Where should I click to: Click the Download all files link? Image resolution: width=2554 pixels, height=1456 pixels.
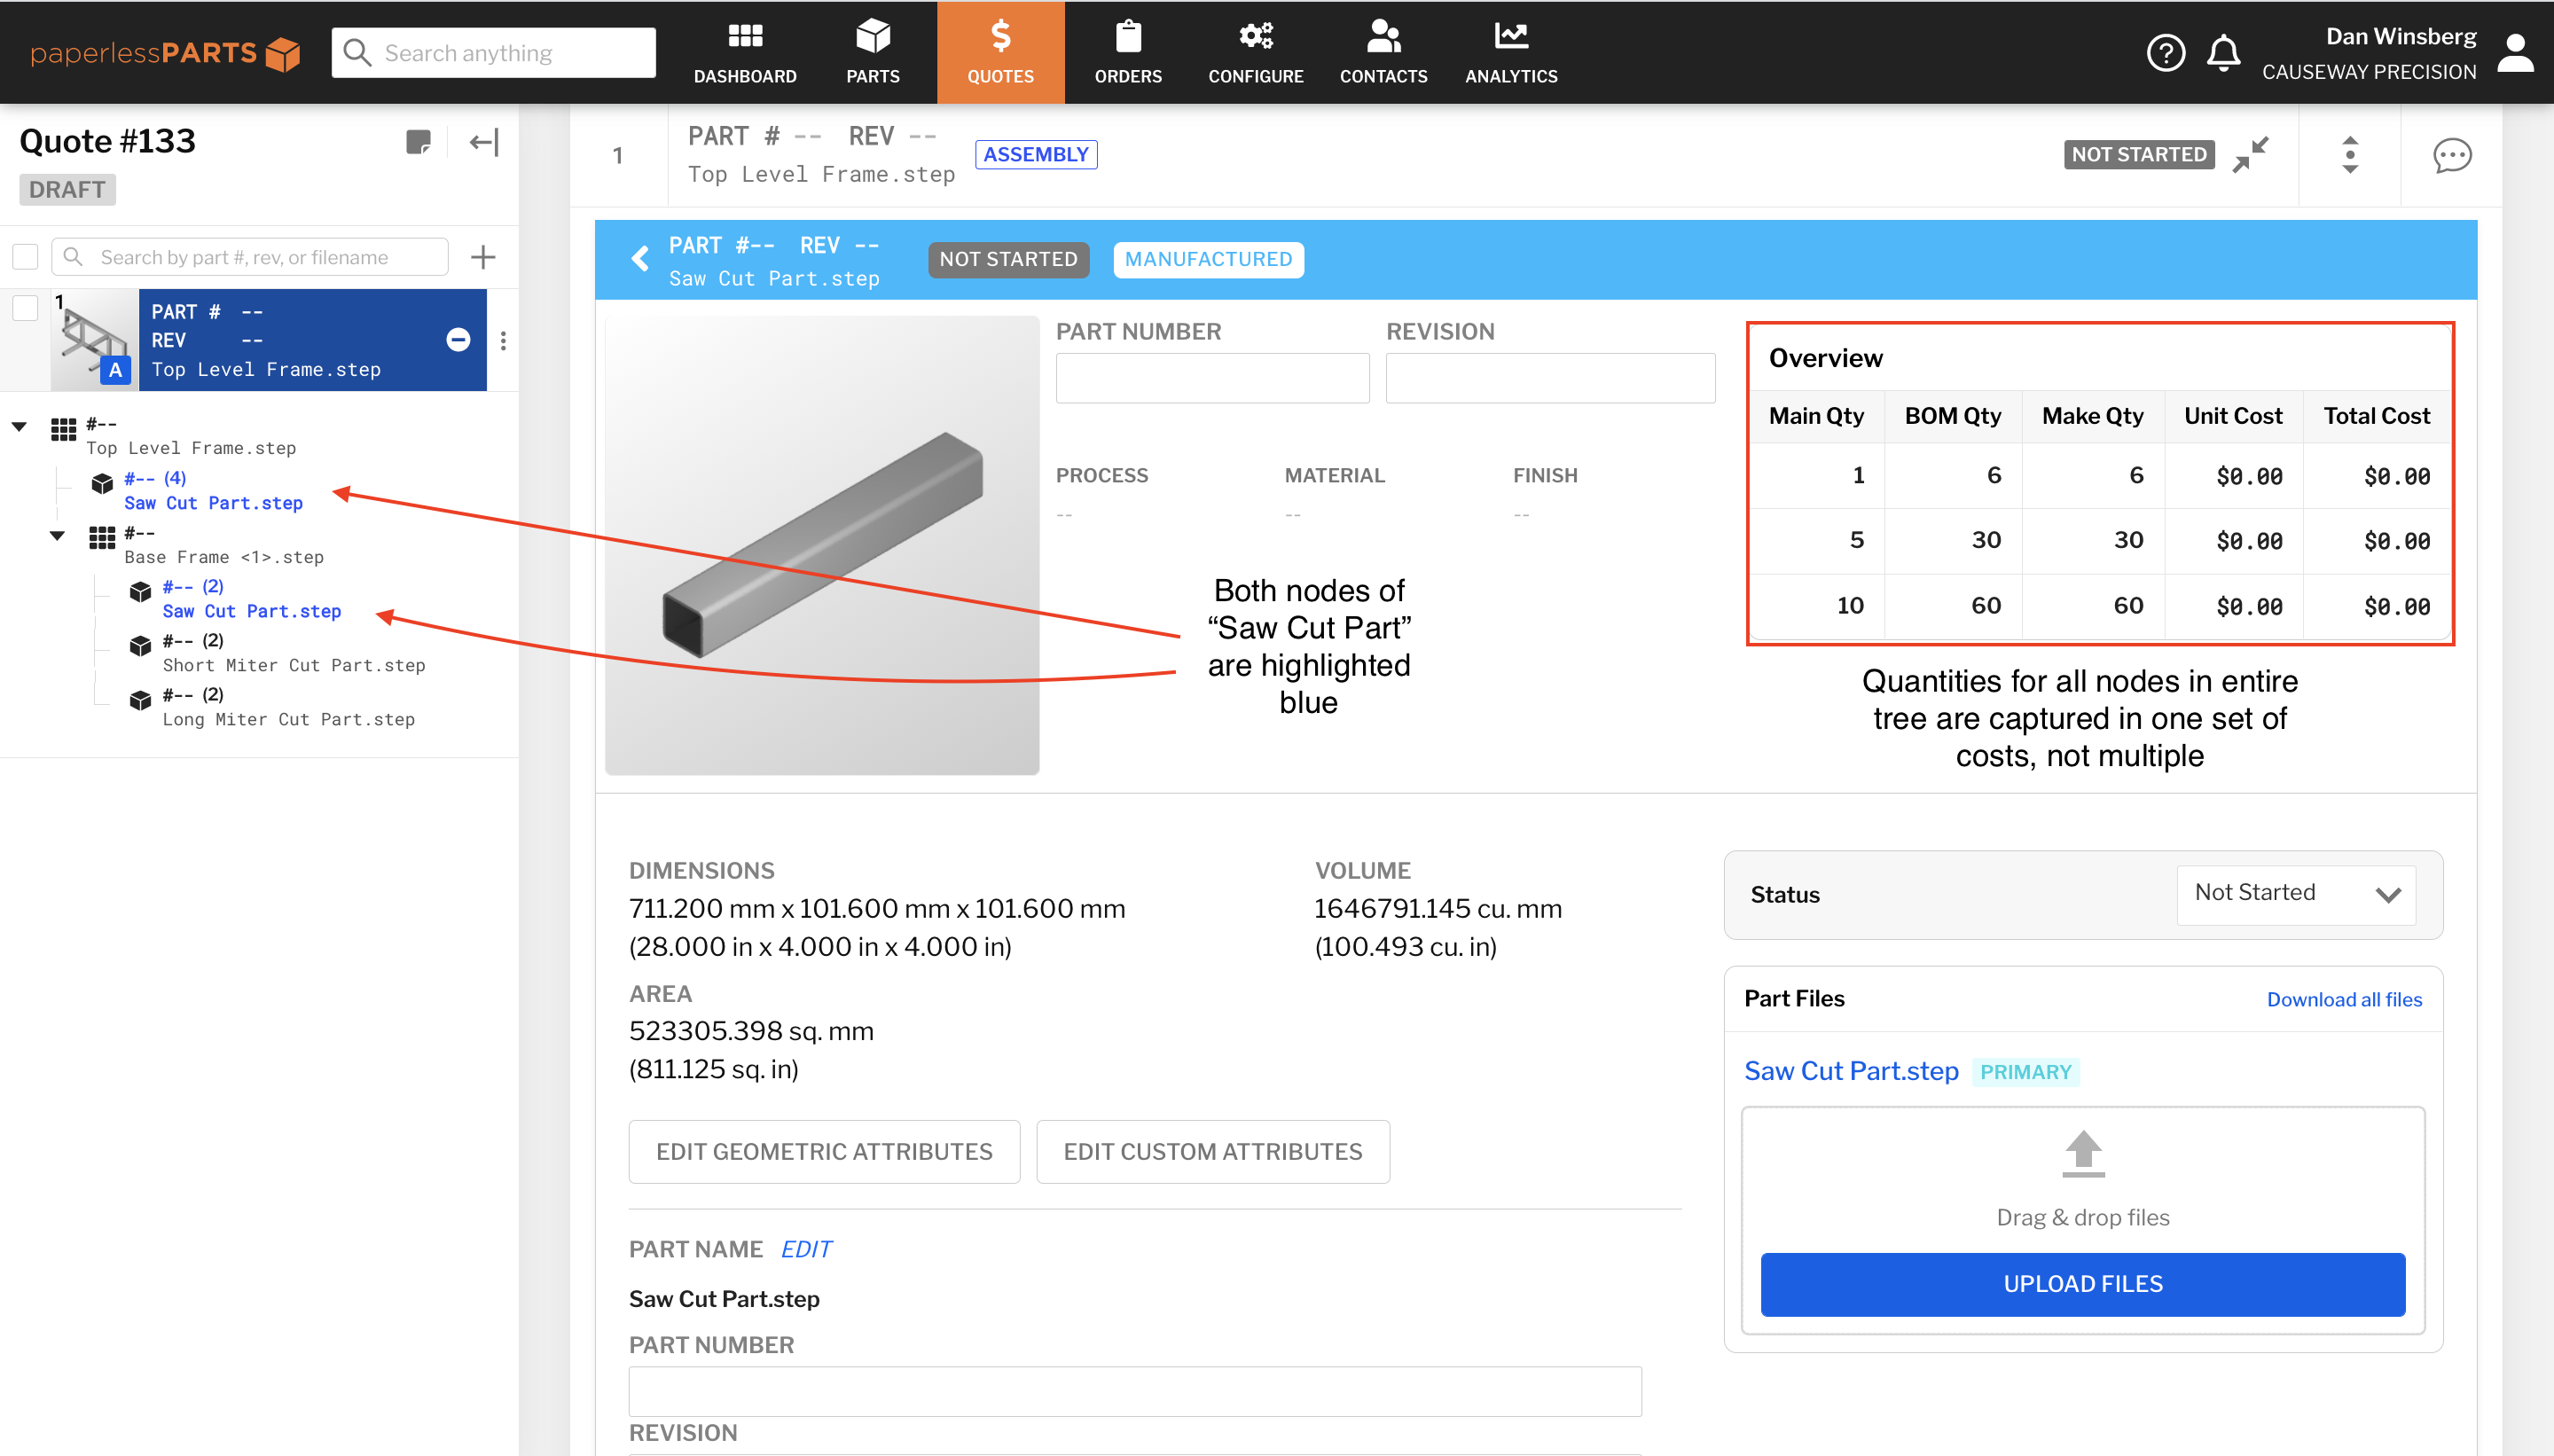tap(2343, 999)
